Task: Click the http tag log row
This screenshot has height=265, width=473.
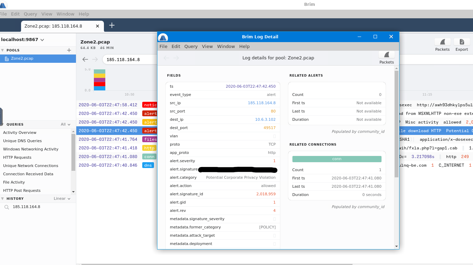Action: (117, 148)
